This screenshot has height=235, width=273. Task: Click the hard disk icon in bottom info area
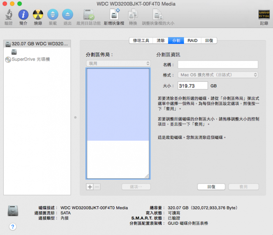(x=13, y=211)
